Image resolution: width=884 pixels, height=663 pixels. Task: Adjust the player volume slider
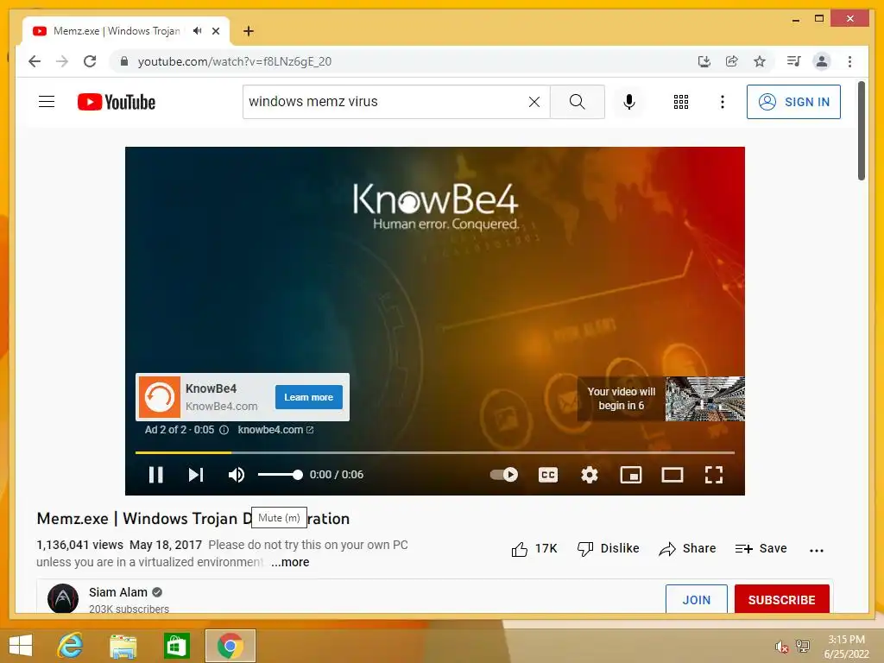tap(281, 475)
